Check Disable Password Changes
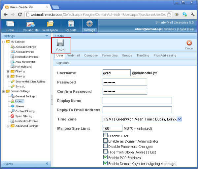 click(x=105, y=146)
